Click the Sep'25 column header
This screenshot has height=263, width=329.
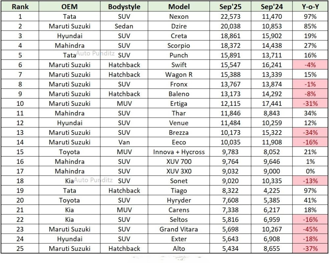tap(230, 7)
